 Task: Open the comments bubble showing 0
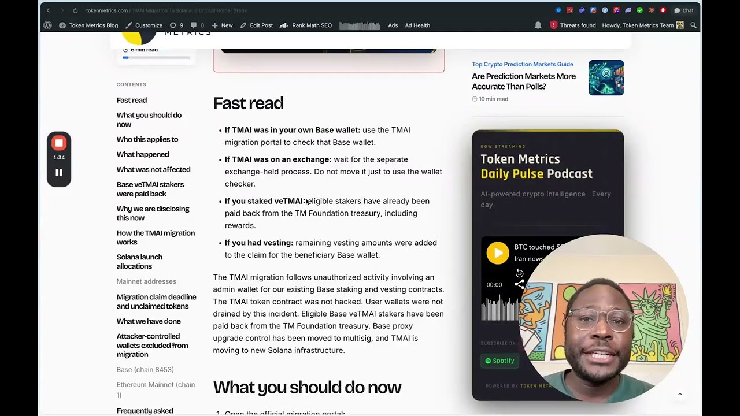coord(197,25)
